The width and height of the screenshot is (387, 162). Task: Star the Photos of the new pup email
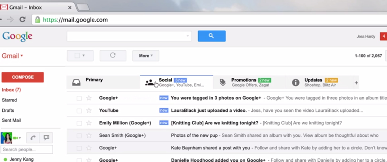point(89,135)
